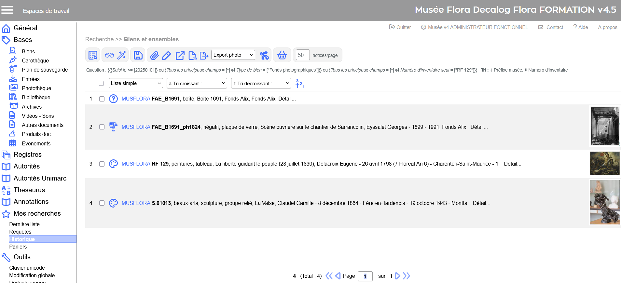The width and height of the screenshot is (621, 283).
Task: Select Thesaurus in the left menu
Action: pos(29,190)
